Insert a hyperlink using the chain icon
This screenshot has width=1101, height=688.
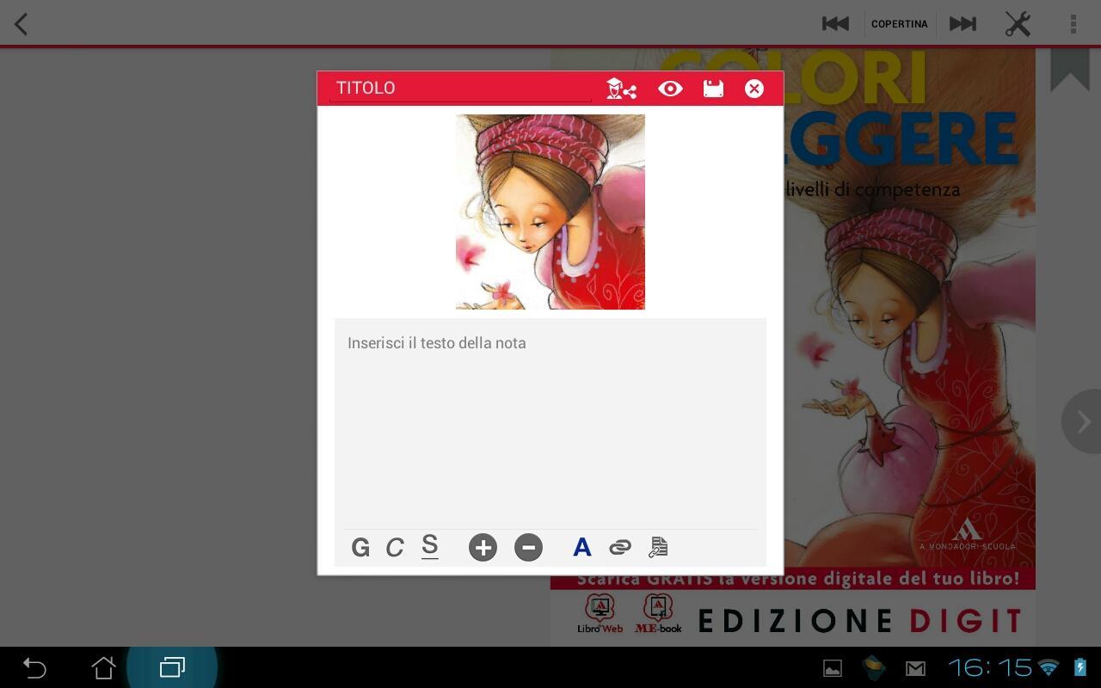point(619,547)
